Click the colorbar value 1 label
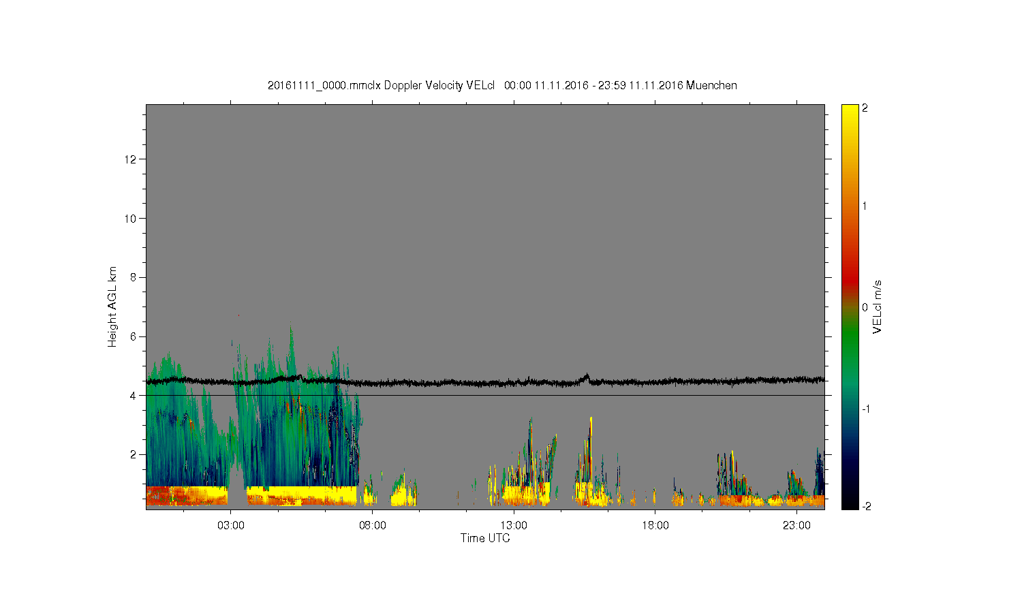The width and height of the screenshot is (1022, 613). (865, 206)
